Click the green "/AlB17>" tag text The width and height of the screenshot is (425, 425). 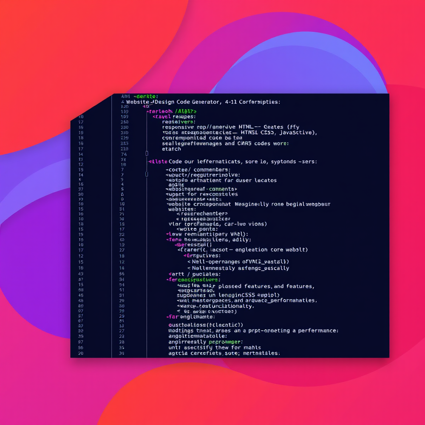pyautogui.click(x=185, y=111)
